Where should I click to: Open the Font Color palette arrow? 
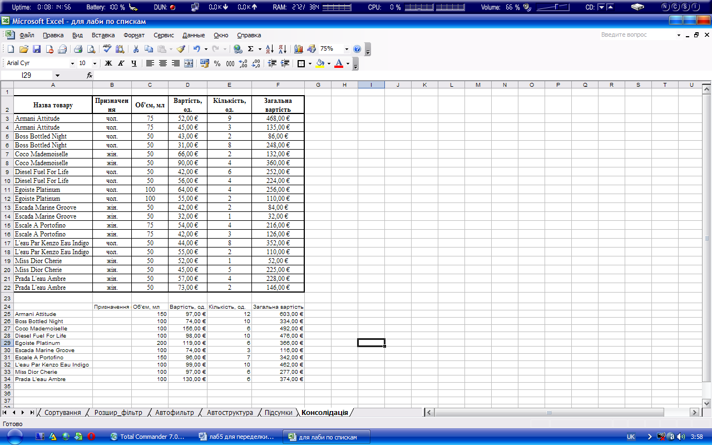348,63
